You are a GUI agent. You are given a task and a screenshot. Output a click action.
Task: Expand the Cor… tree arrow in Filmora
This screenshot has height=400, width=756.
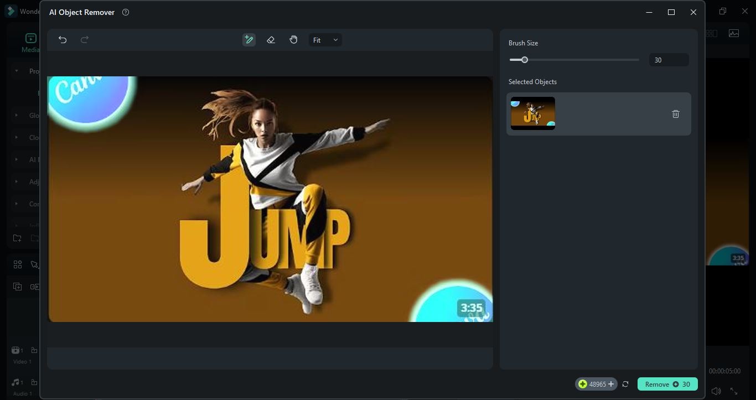(x=17, y=204)
